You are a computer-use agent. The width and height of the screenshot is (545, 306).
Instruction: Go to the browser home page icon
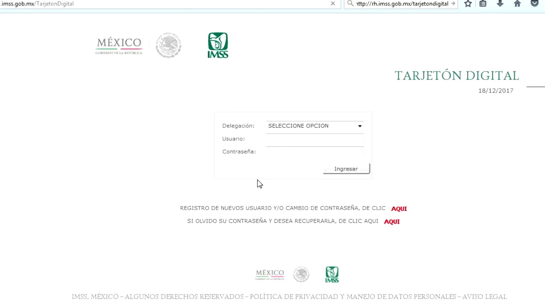pyautogui.click(x=517, y=3)
